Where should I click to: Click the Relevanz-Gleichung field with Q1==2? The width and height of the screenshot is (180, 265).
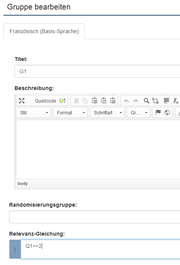tap(100, 249)
